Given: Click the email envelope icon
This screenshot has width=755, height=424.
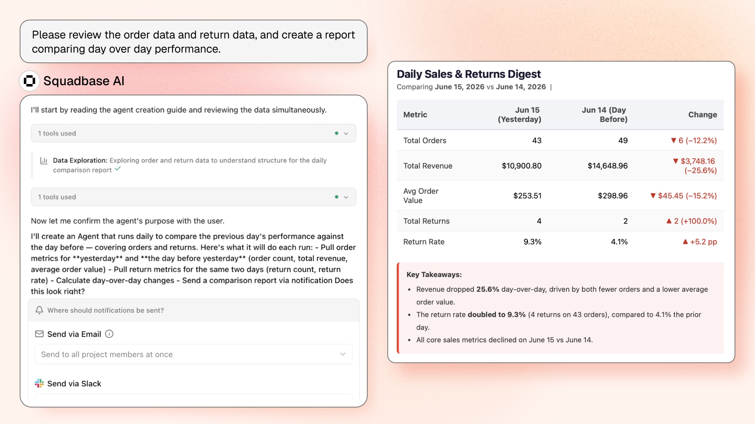Looking at the screenshot, I should coord(39,334).
